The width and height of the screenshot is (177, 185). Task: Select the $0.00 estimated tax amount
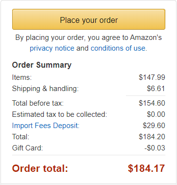point(156,114)
